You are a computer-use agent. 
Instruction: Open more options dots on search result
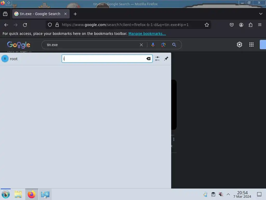click(174, 139)
